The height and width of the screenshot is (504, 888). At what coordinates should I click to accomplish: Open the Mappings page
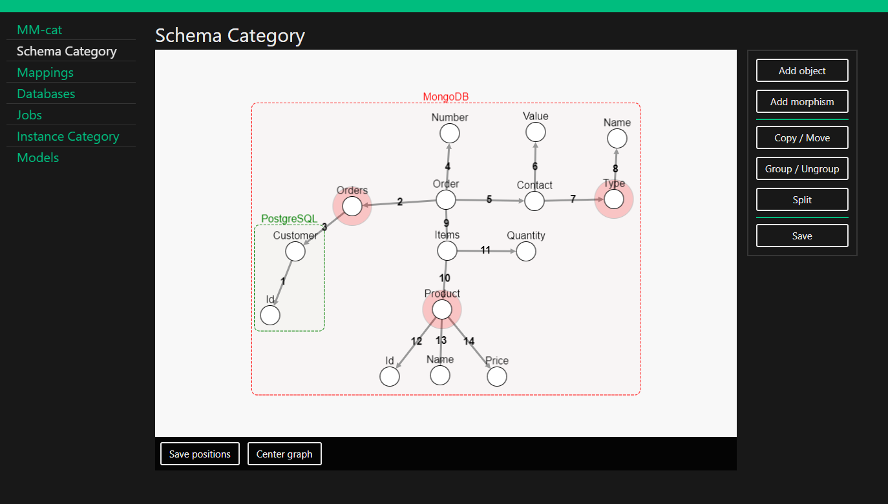click(x=45, y=72)
